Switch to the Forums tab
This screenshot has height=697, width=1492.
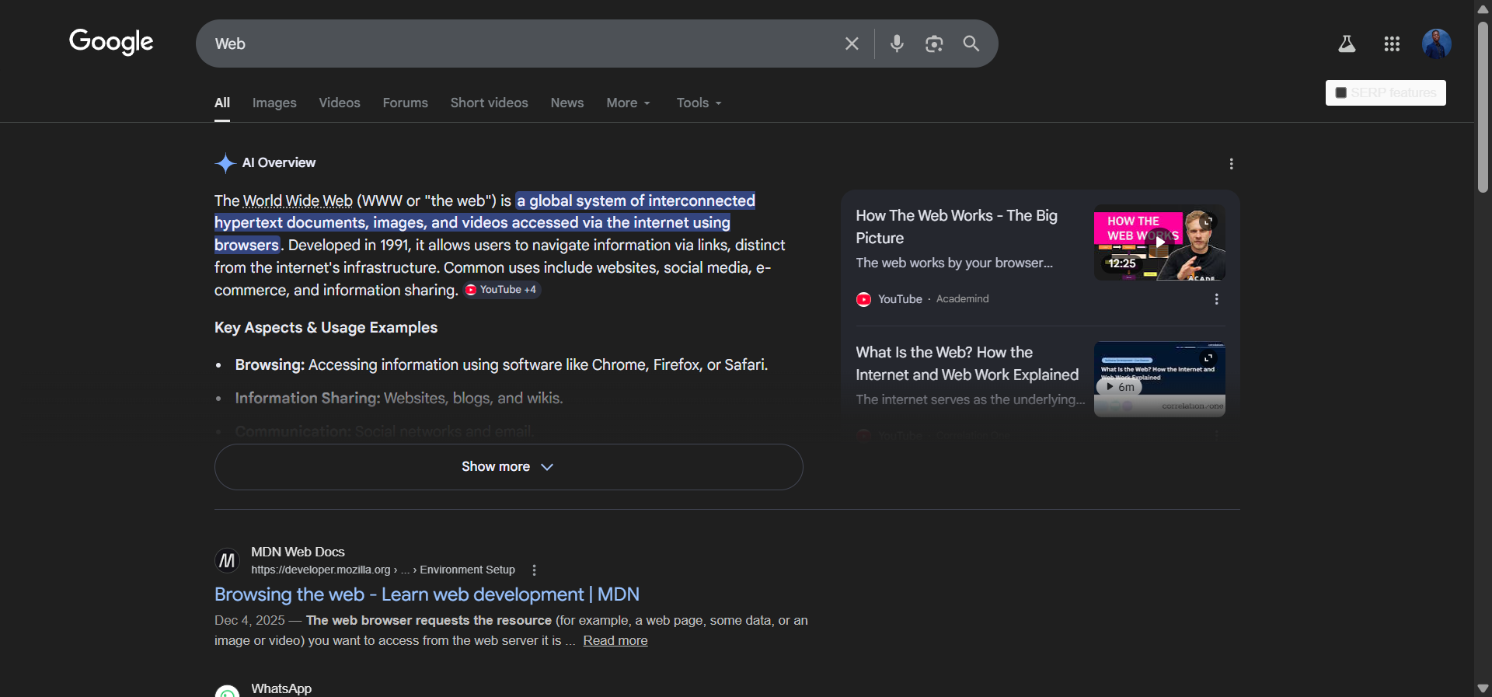pos(405,103)
